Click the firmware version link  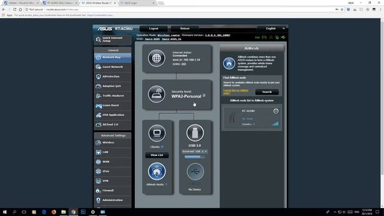click(217, 35)
